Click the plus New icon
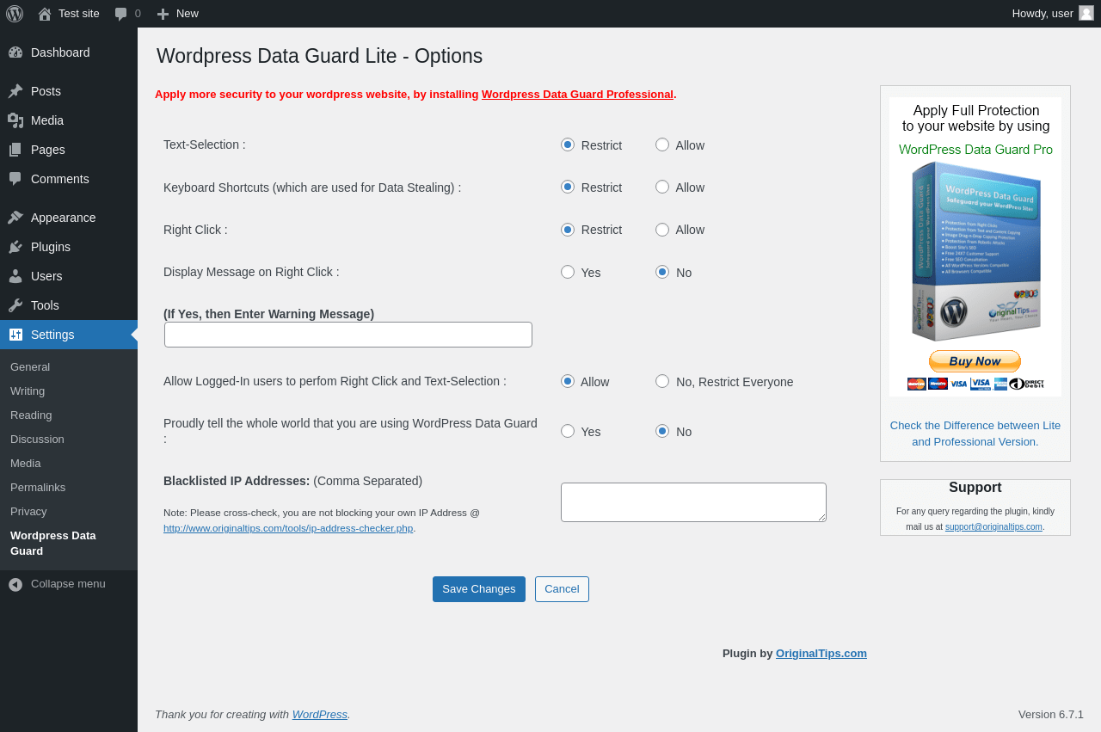The height and width of the screenshot is (732, 1101). [x=163, y=14]
